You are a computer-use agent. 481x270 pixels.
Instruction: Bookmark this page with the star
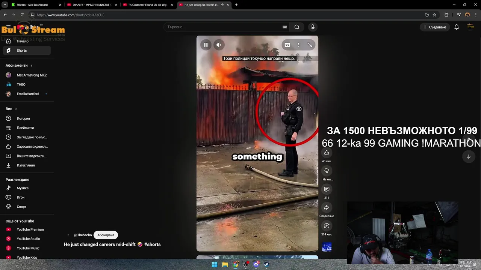point(434,15)
